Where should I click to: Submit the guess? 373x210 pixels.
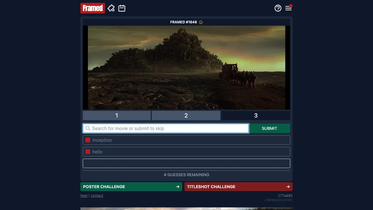coord(270,128)
